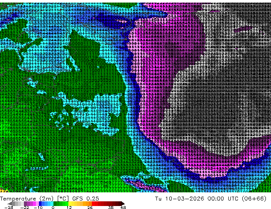Click the '-10' legend tick label

(38, 207)
